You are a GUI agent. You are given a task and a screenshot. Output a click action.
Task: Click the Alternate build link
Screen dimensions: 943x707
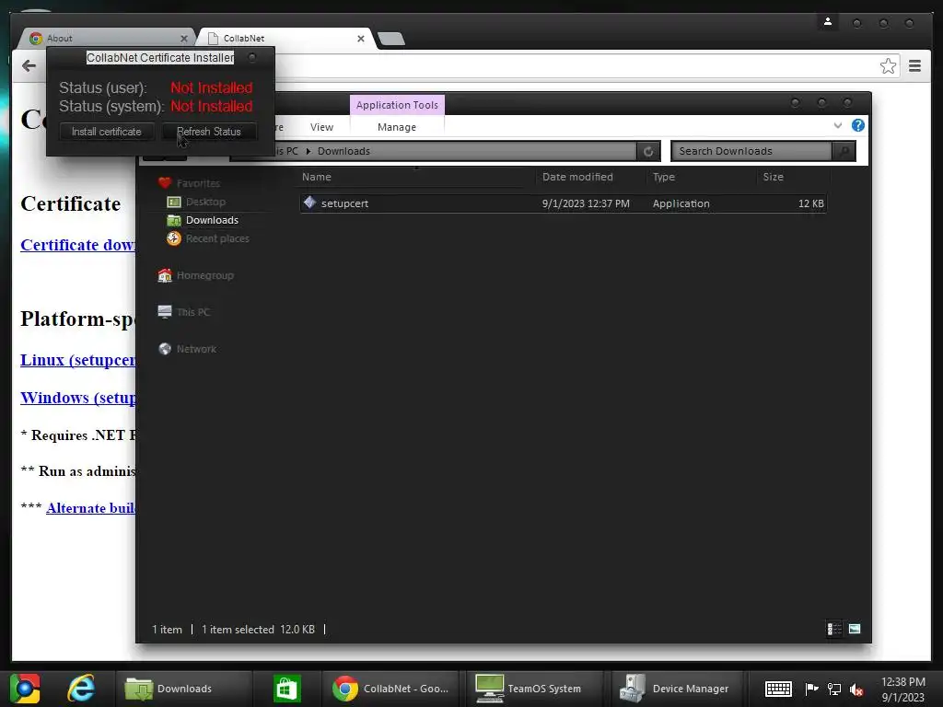pos(91,507)
